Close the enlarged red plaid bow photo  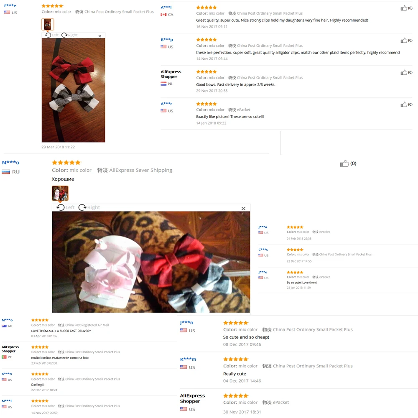pos(100,36)
